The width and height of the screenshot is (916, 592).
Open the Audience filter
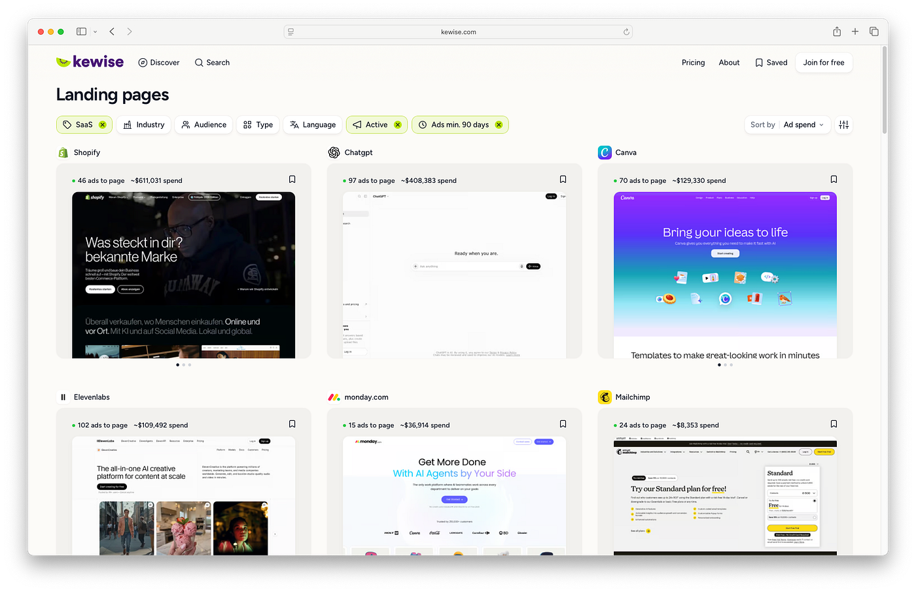tap(203, 125)
